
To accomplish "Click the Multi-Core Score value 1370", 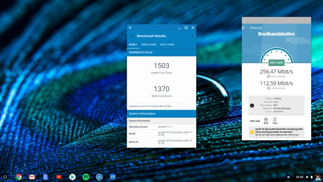I will (x=161, y=89).
